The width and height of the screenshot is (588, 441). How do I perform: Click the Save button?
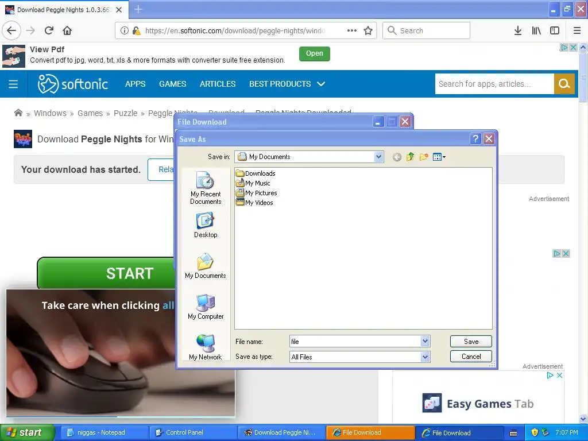coord(471,341)
